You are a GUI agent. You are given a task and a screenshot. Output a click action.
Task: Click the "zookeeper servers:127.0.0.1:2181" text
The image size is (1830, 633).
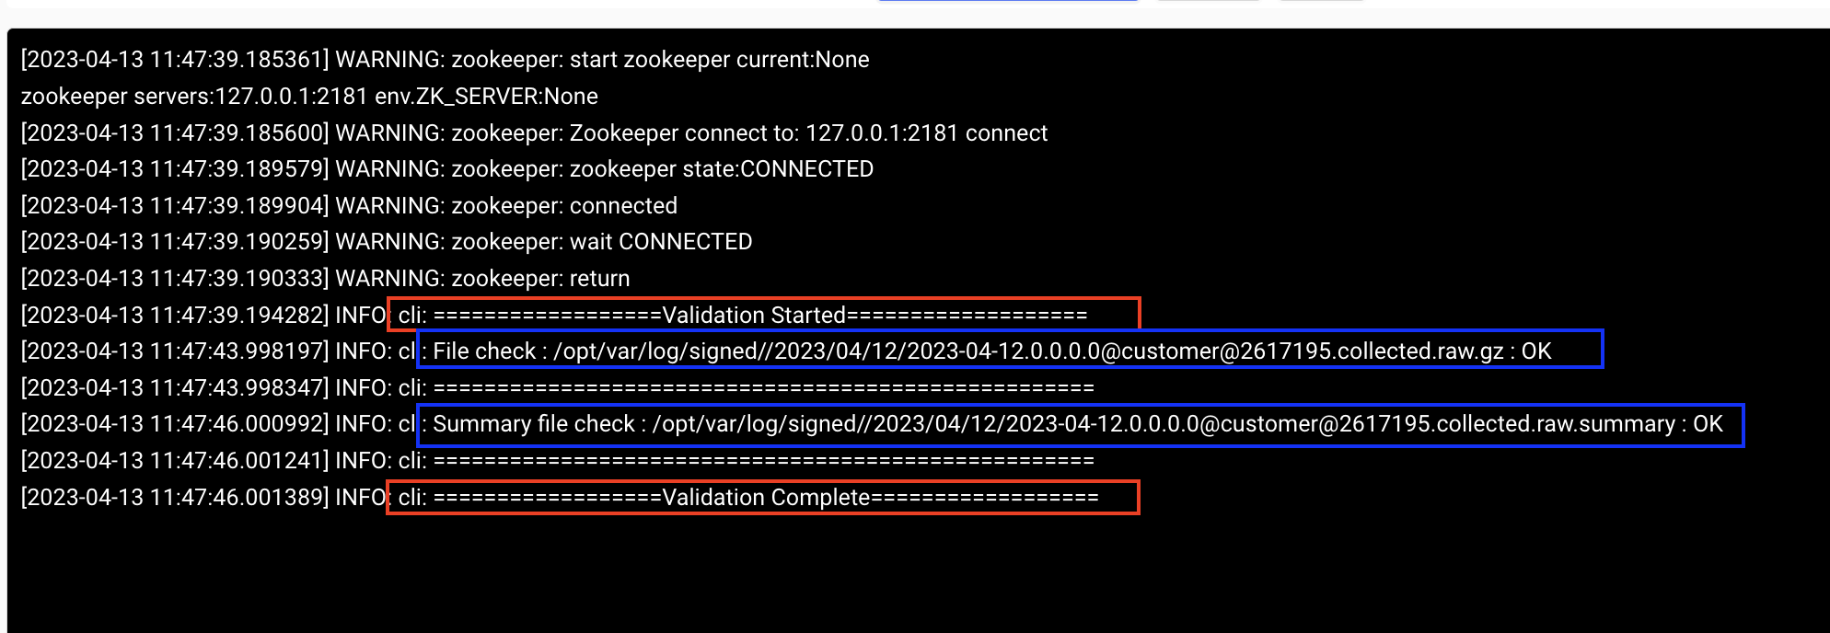(194, 97)
